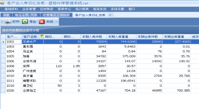Click the cell with value 1.95
The image size is (199, 109).
point(71,66)
